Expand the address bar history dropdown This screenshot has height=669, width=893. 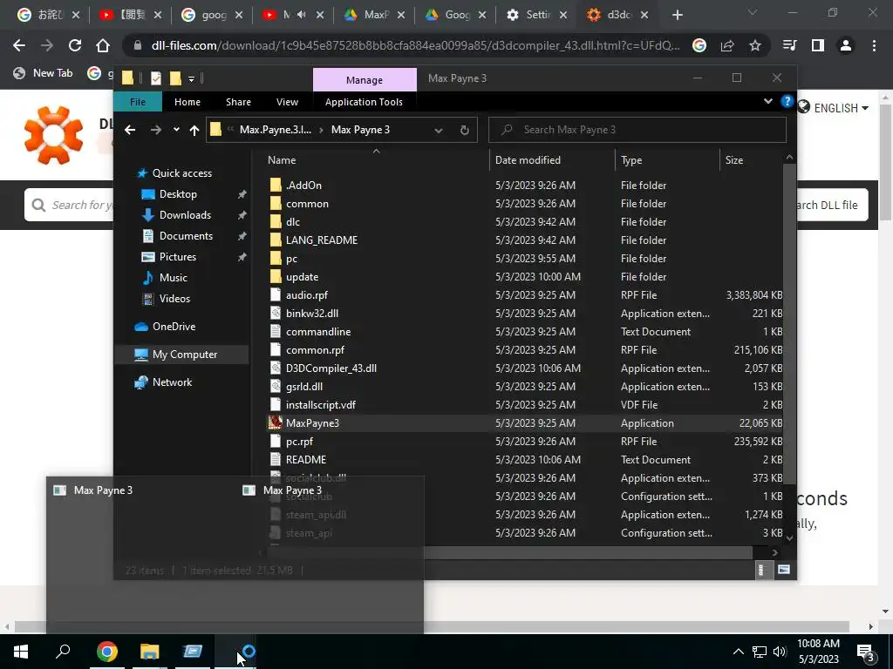[439, 131]
